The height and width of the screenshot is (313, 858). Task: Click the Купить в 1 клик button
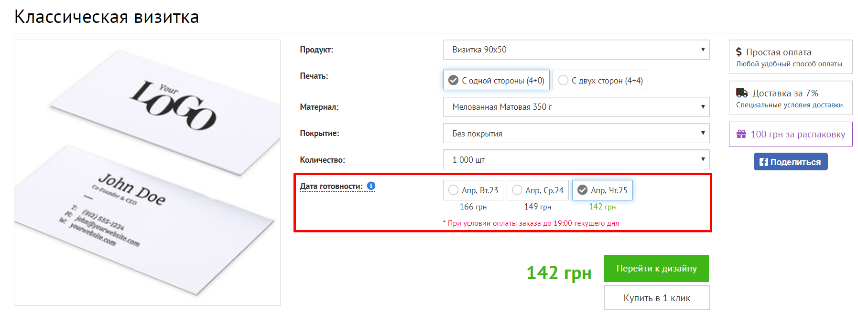click(656, 298)
